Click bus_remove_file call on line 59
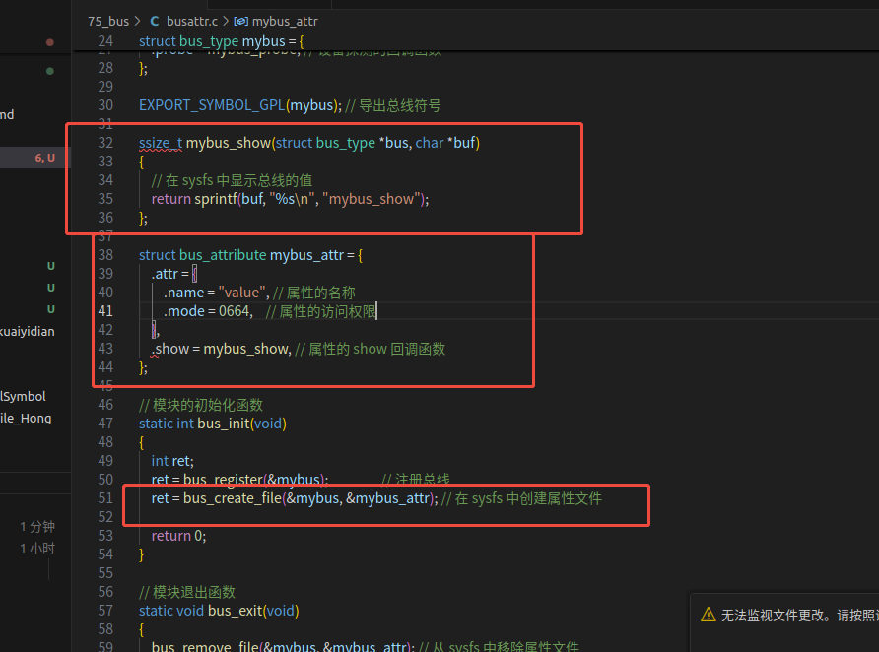Screen dimensions: 879x652 pyautogui.click(x=205, y=647)
